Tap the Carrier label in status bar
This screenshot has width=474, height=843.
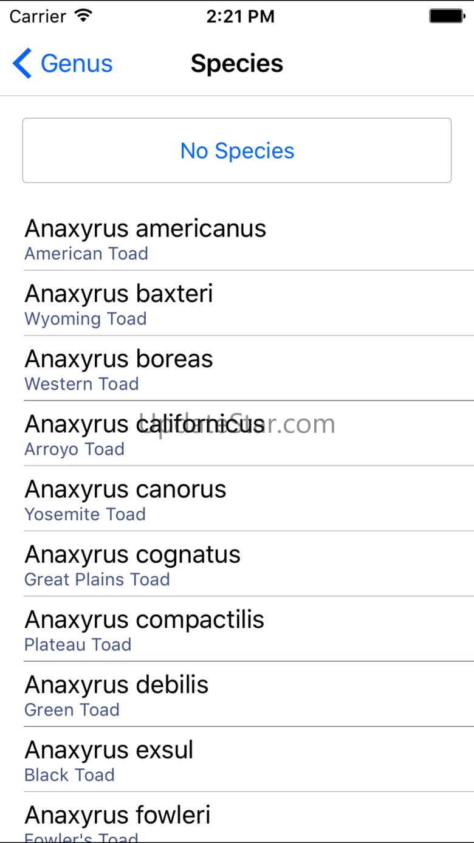(x=38, y=16)
